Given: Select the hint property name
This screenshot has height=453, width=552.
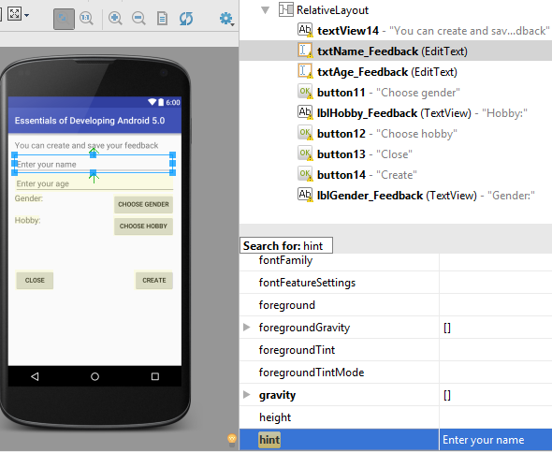Looking at the screenshot, I should [x=269, y=440].
